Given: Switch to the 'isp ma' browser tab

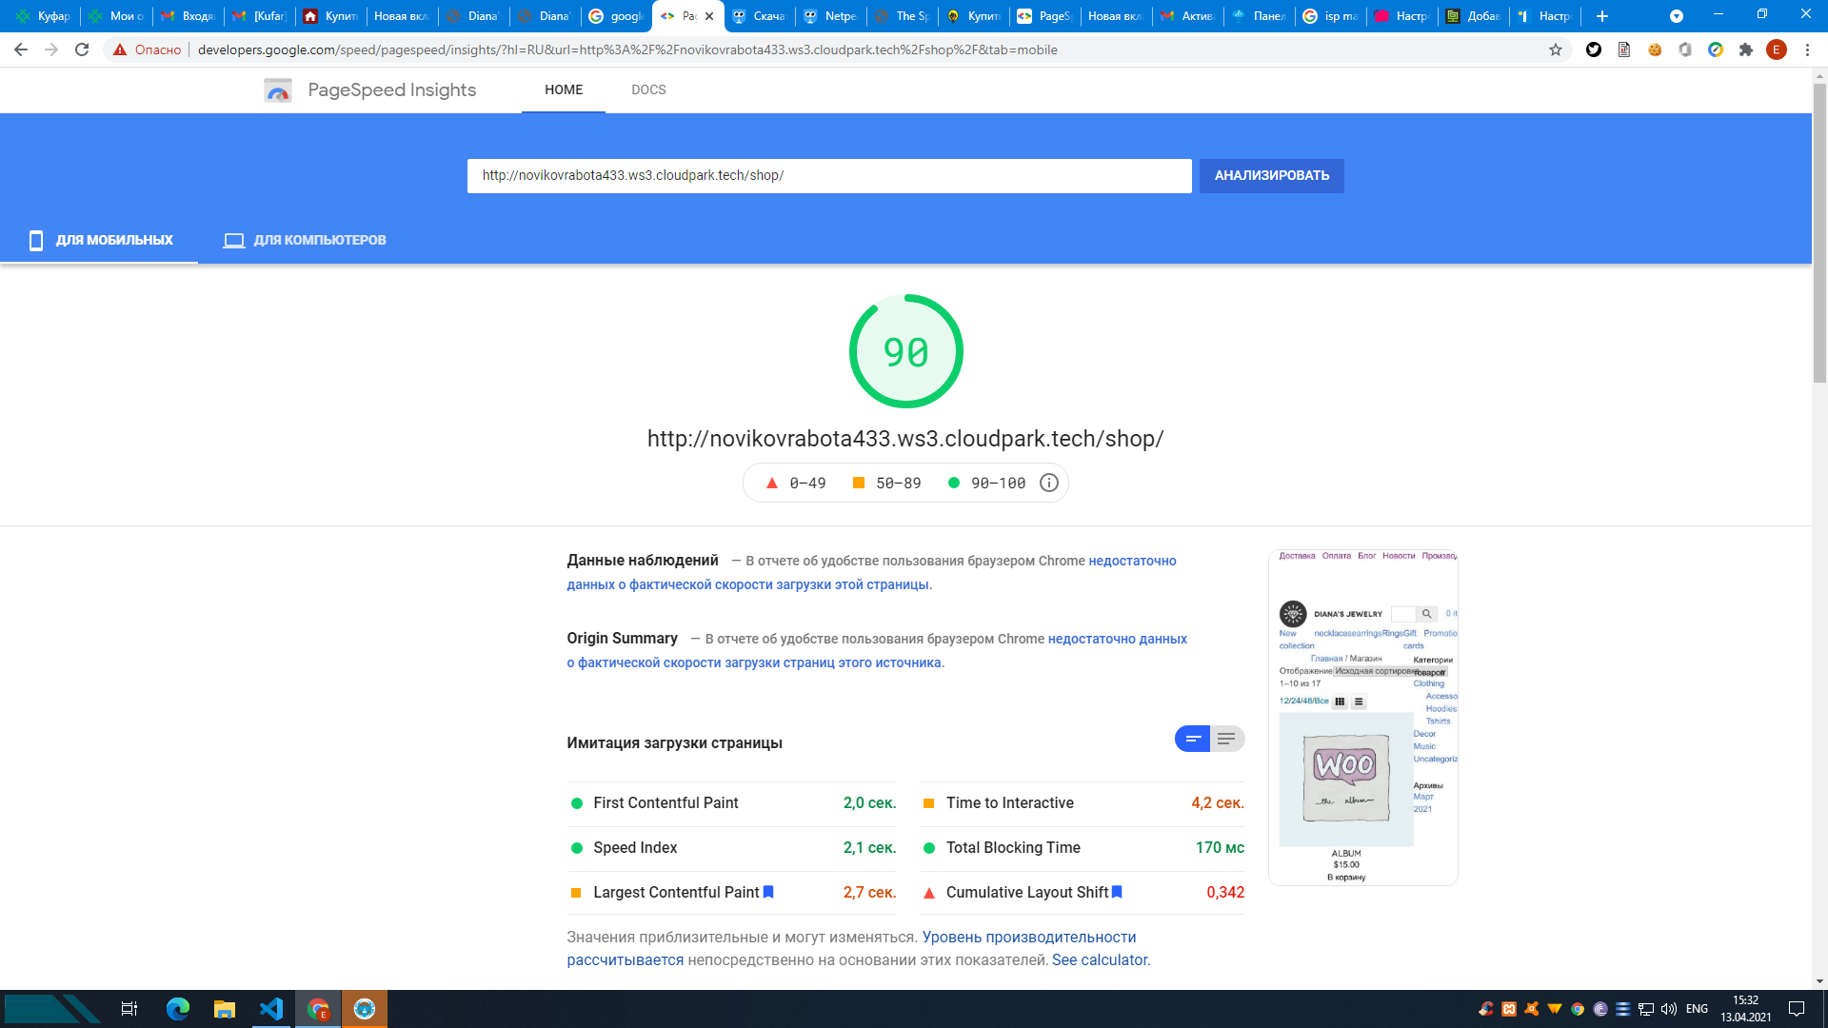Looking at the screenshot, I should [1330, 16].
